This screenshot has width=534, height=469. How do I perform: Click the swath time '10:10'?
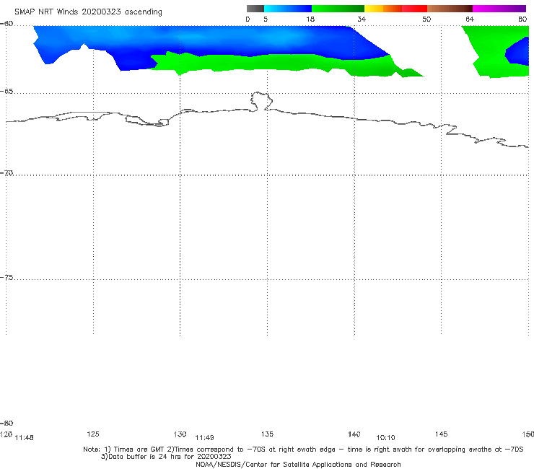click(x=385, y=438)
